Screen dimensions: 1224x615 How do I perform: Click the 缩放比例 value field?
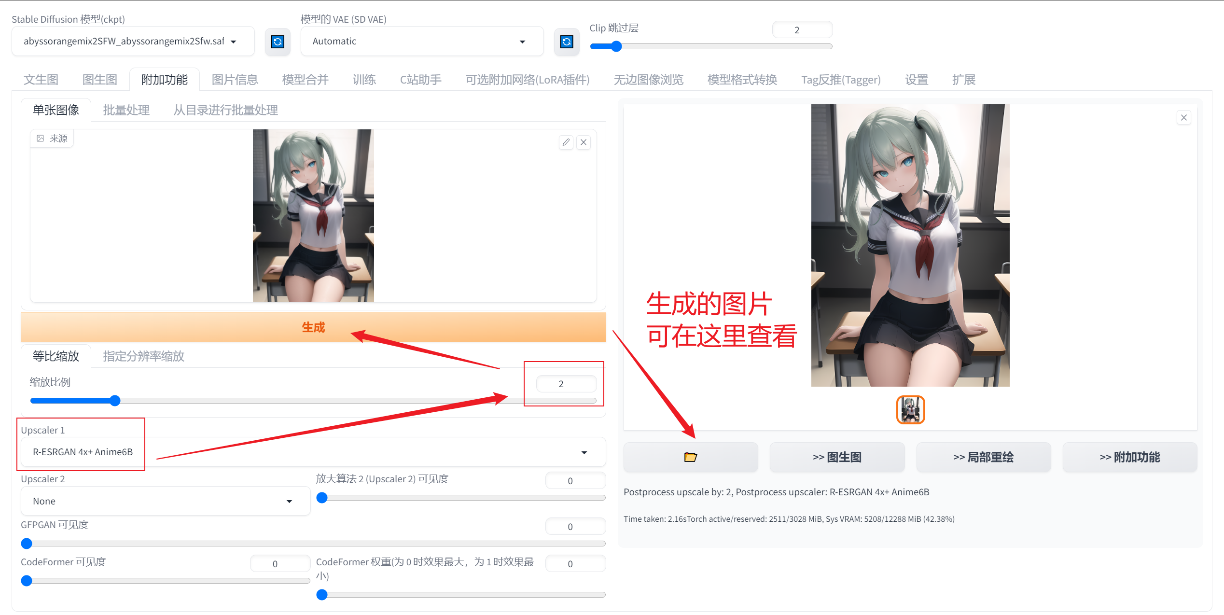566,384
